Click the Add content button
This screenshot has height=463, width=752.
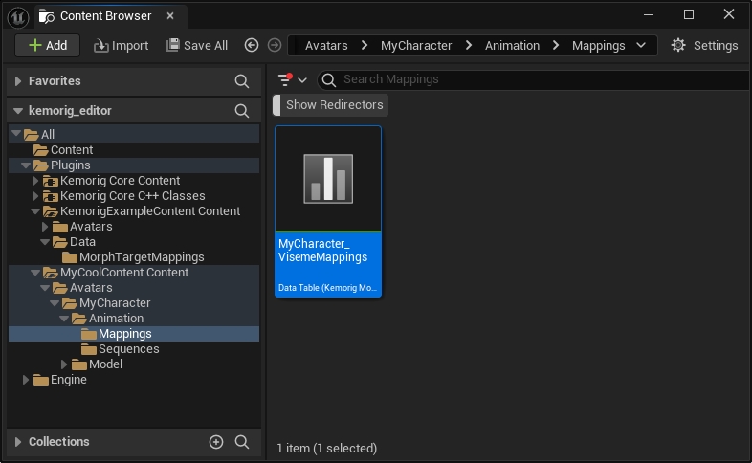[x=48, y=45]
